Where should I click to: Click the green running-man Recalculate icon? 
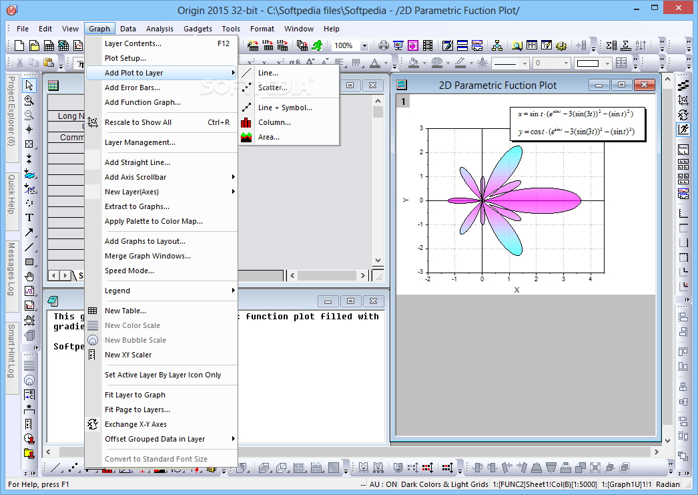point(317,45)
